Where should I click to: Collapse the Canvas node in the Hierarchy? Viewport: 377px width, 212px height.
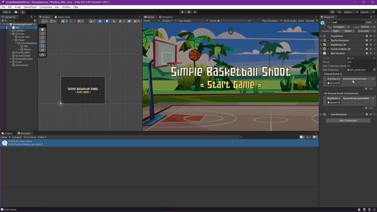11,34
